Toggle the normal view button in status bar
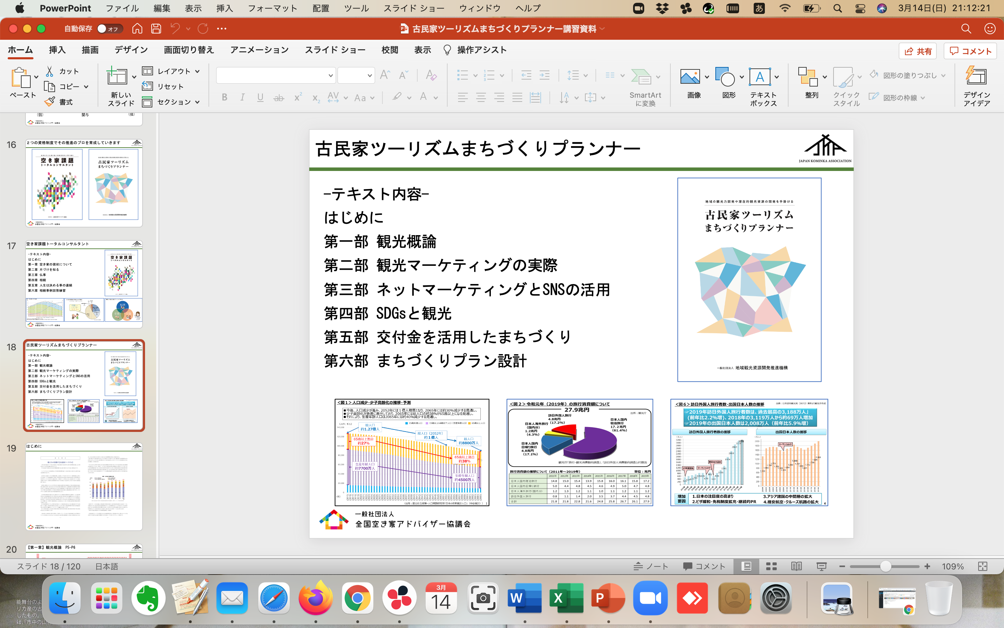 click(746, 567)
